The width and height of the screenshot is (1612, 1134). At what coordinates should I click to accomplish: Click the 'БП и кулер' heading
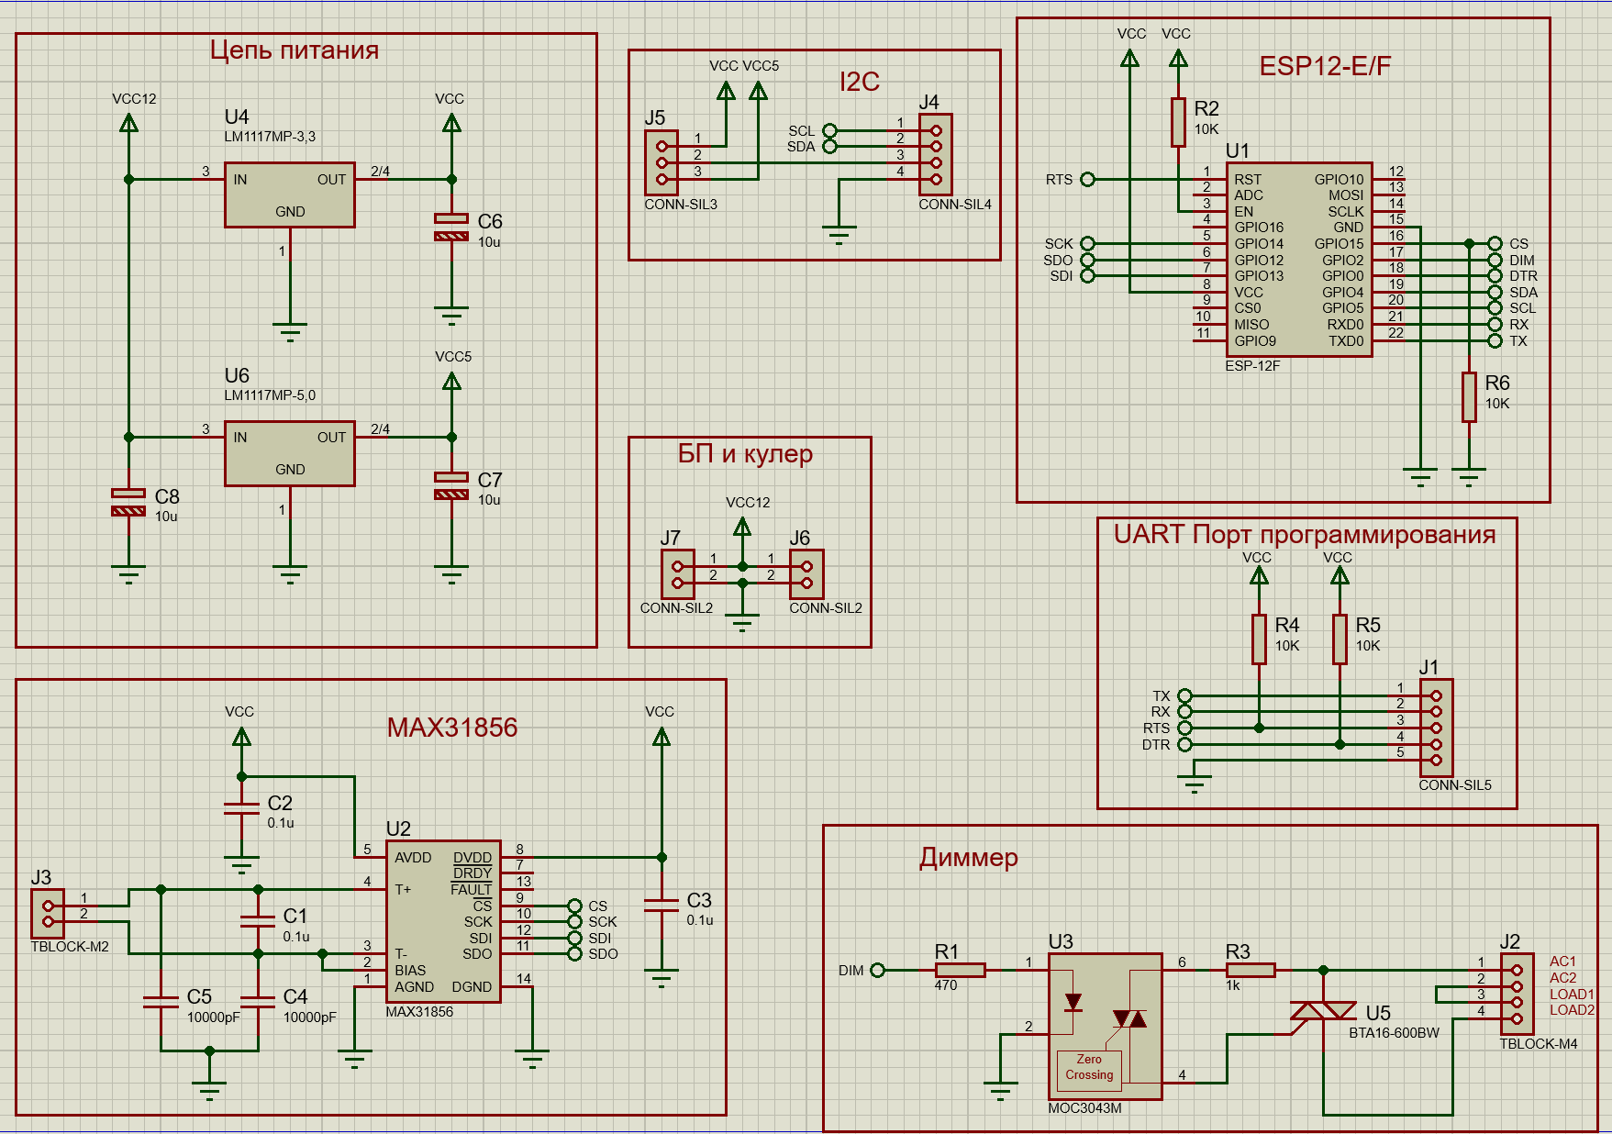745,453
